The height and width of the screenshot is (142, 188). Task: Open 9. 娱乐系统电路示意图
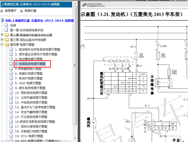[x=30, y=88]
